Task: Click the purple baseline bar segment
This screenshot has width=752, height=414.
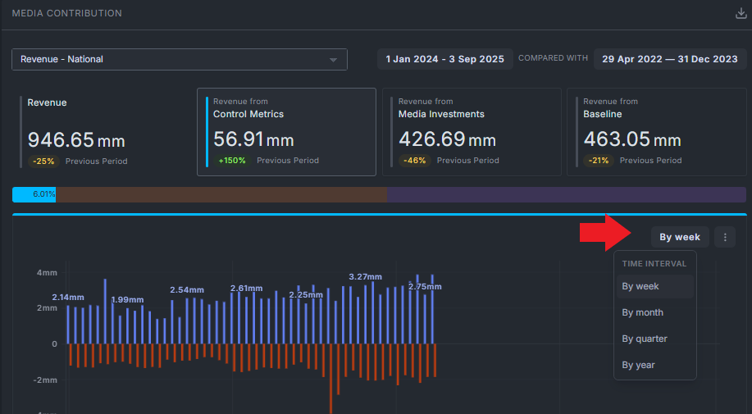Action: (x=567, y=194)
